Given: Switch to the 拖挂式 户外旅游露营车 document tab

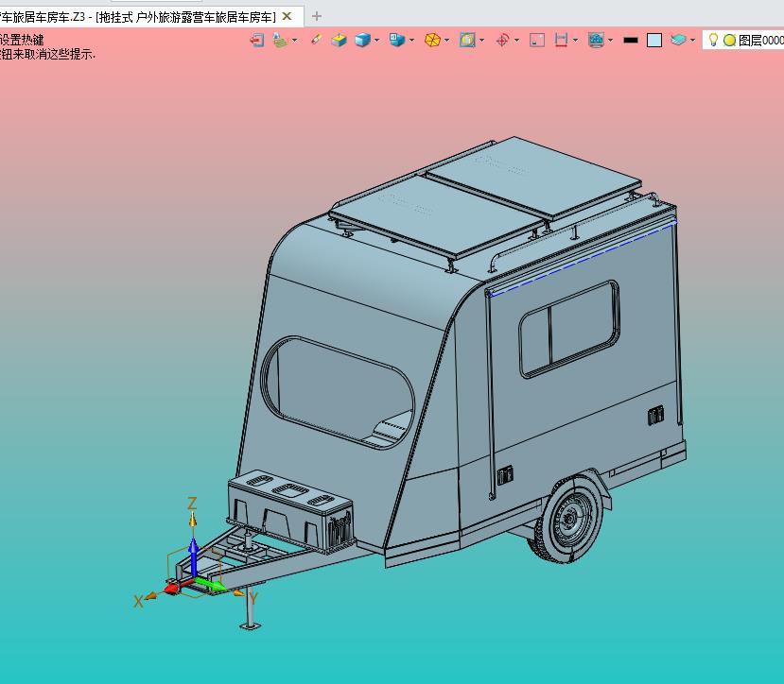Looking at the screenshot, I should [142, 16].
